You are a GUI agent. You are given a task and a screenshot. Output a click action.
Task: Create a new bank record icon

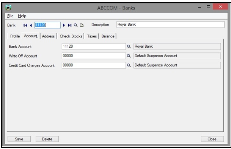[82, 25]
